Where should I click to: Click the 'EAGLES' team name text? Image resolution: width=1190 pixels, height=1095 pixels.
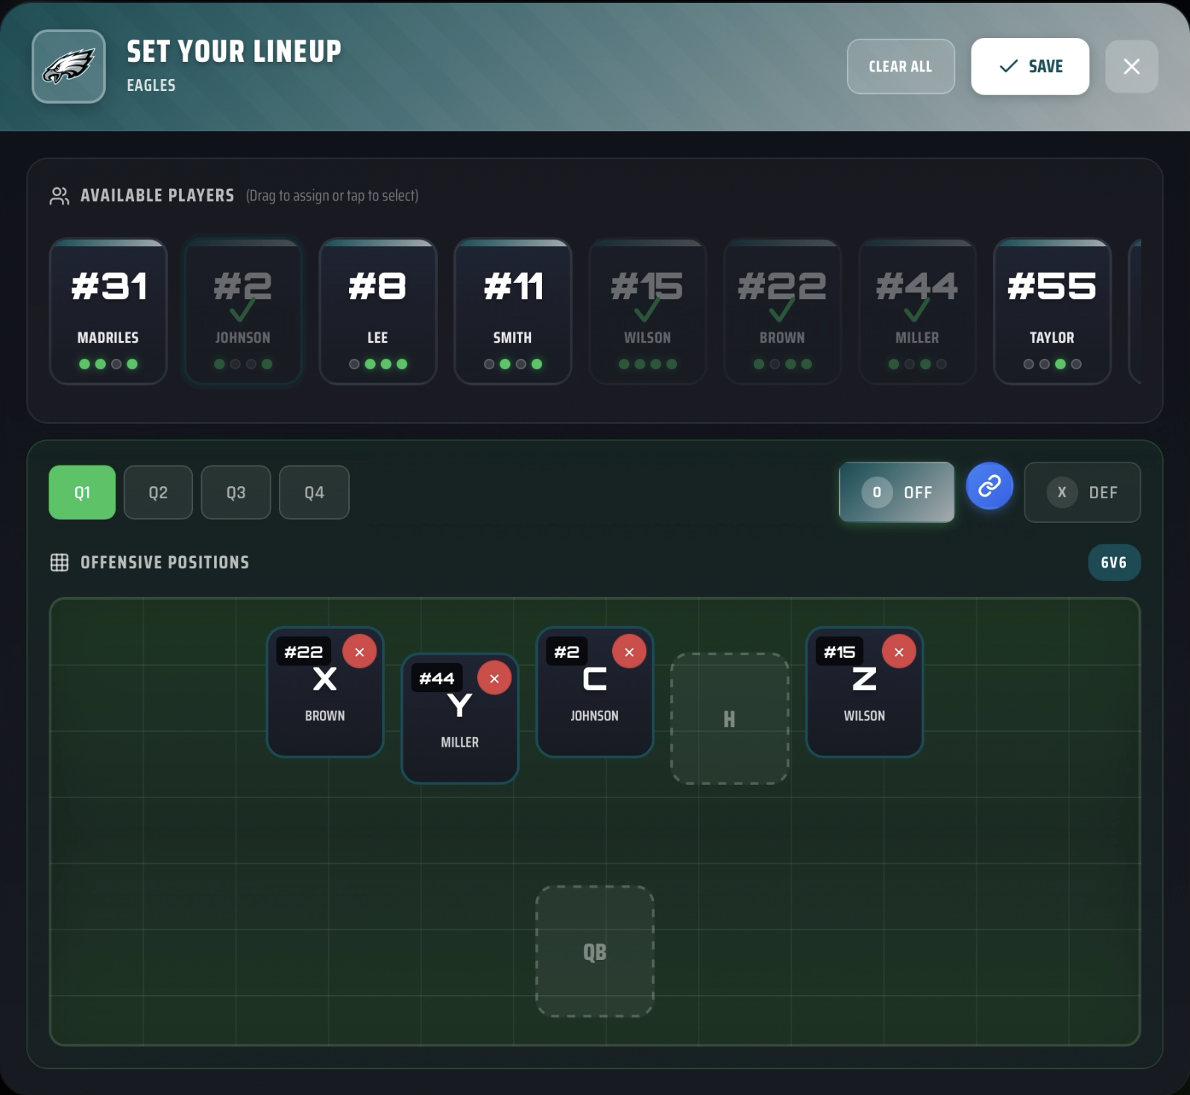point(151,85)
